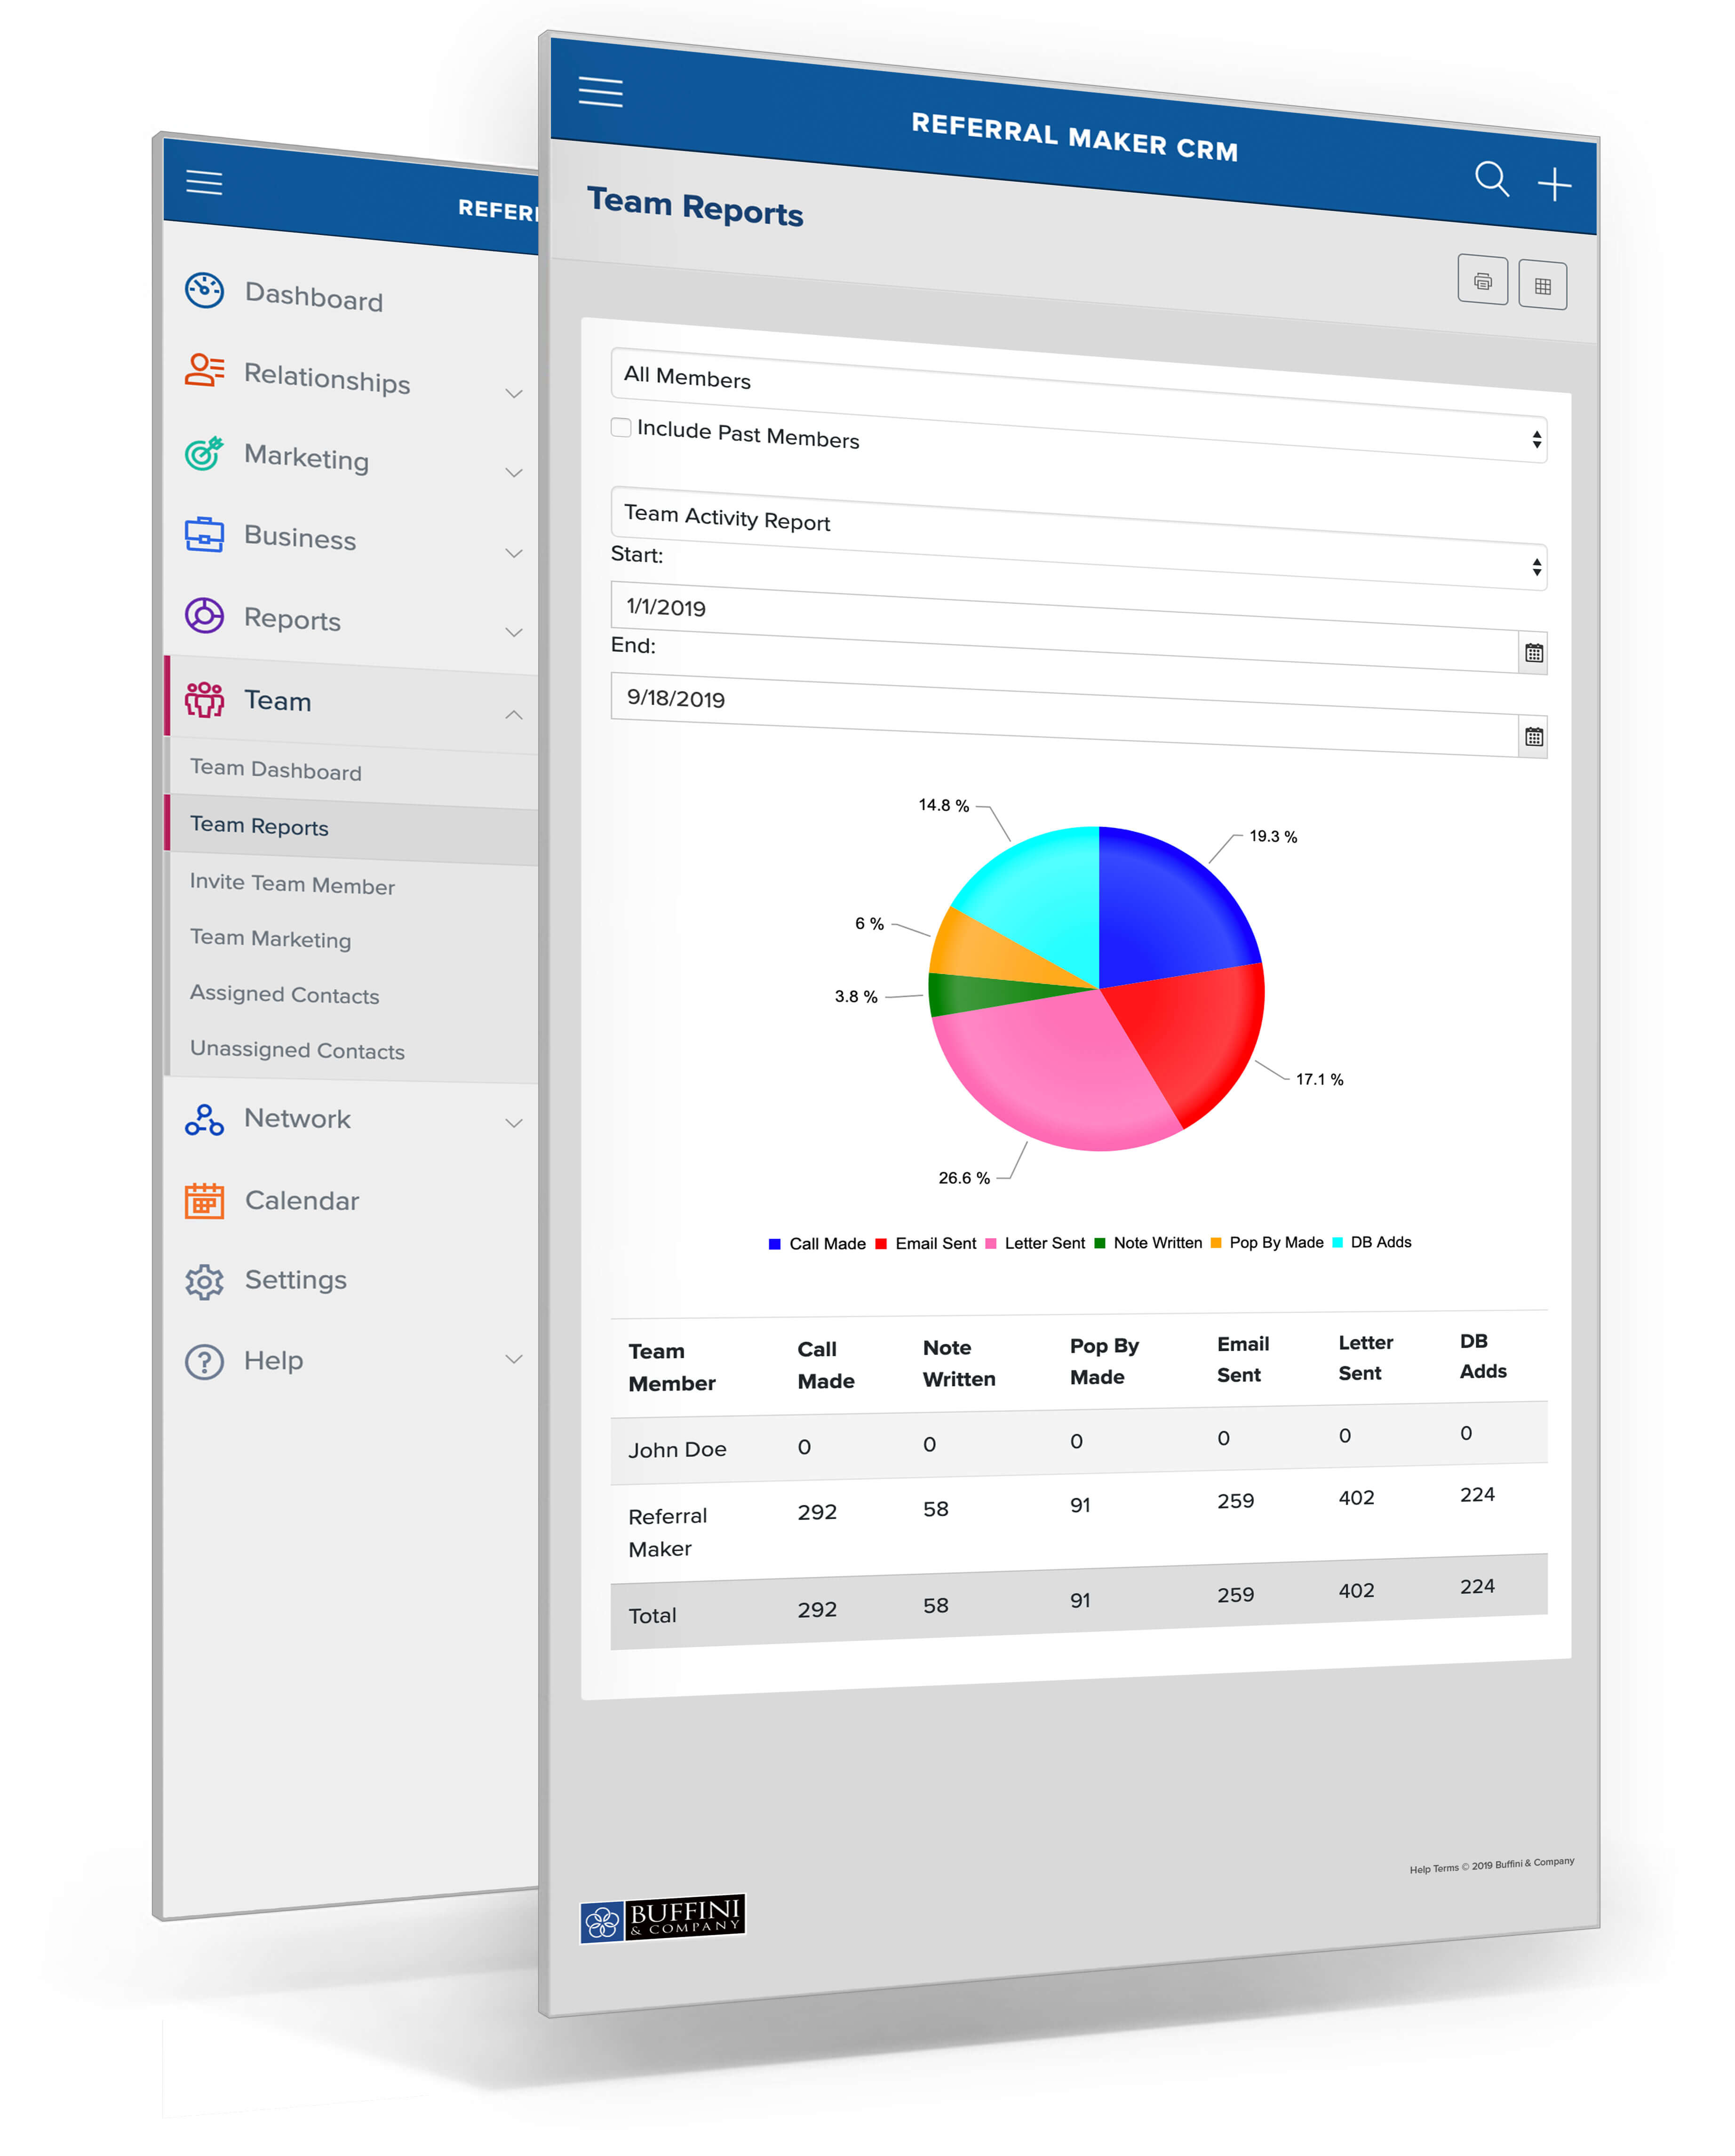The image size is (1735, 2156).
Task: Click the Relationships person icon
Action: [204, 370]
